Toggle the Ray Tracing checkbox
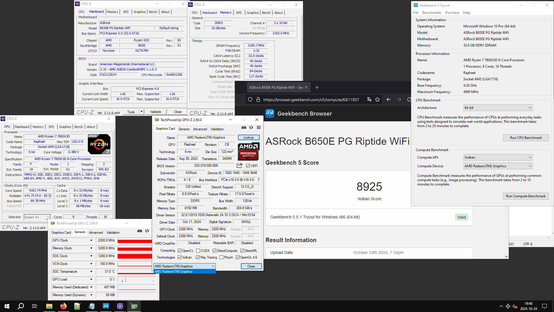Viewport: 554px width, 312px height. [x=198, y=257]
